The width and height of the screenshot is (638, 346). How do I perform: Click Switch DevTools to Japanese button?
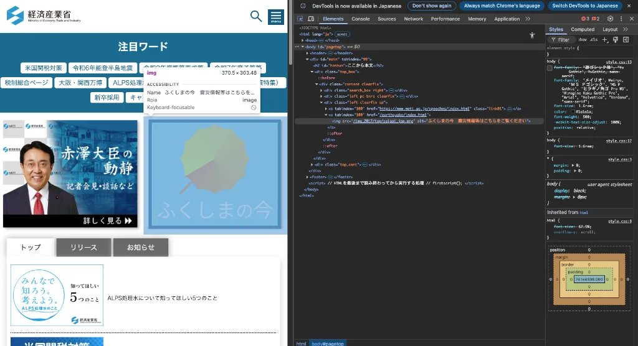click(584, 6)
